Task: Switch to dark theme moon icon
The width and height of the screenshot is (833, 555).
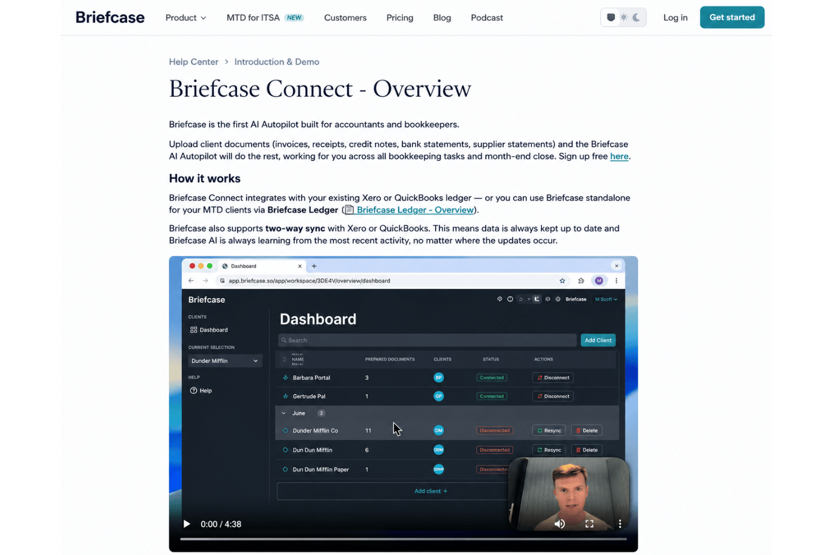Action: [637, 17]
